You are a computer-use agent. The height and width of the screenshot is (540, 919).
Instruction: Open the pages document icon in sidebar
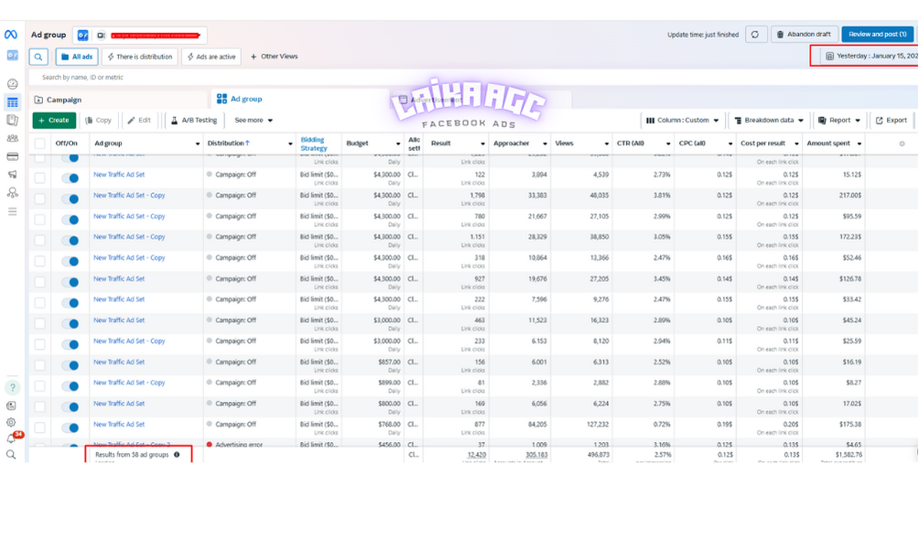click(x=12, y=120)
